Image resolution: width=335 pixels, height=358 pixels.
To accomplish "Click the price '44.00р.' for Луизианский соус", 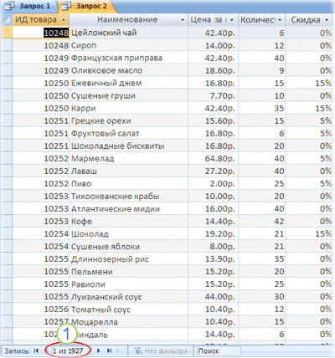I will [213, 296].
